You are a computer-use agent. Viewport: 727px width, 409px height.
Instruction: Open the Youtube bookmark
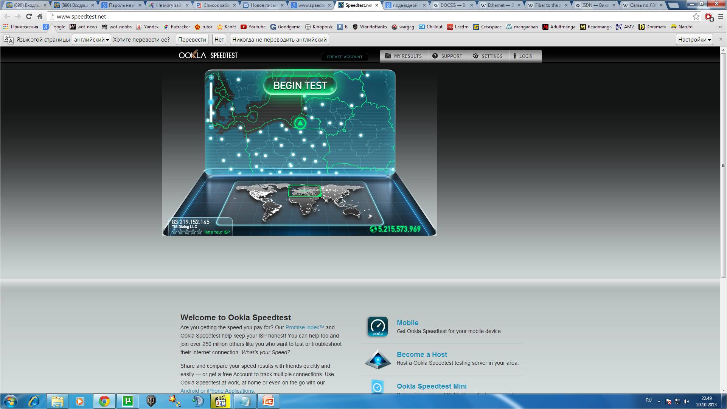pyautogui.click(x=253, y=27)
